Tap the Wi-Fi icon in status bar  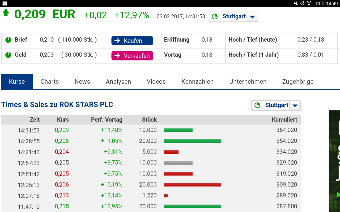[x=309, y=3]
